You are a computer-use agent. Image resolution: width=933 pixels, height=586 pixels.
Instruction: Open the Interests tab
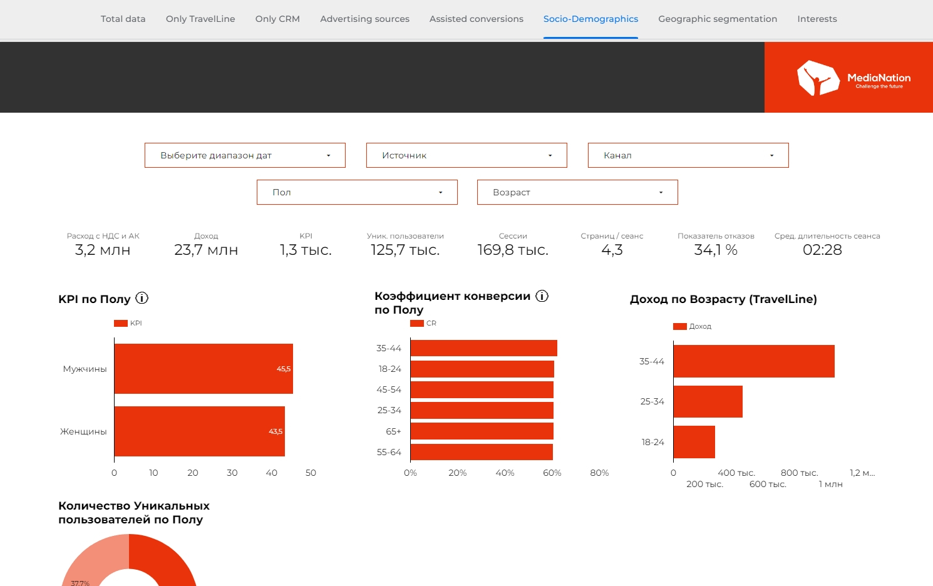tap(817, 19)
